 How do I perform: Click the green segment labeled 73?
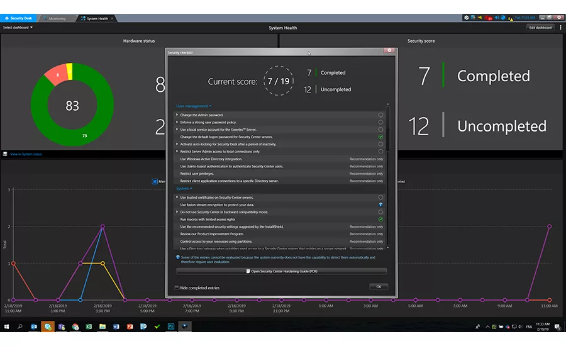click(84, 136)
